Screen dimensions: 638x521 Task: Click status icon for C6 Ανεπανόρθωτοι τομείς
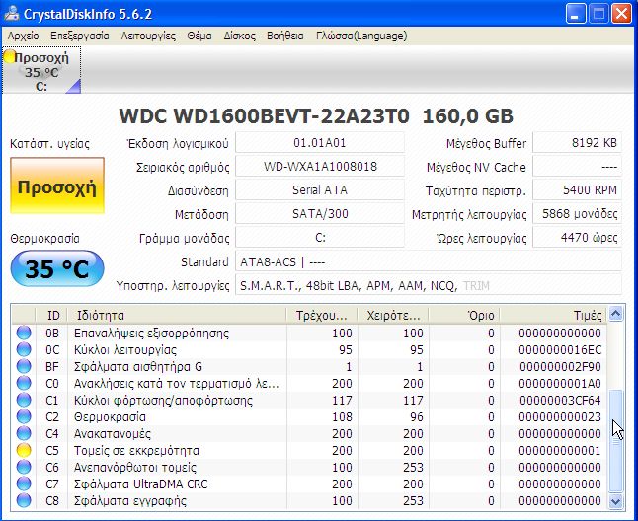tap(24, 468)
